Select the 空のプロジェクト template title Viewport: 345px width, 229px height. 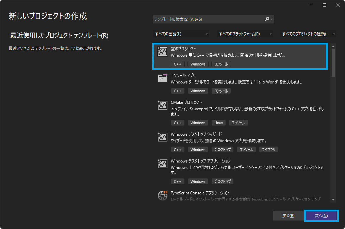(x=183, y=49)
